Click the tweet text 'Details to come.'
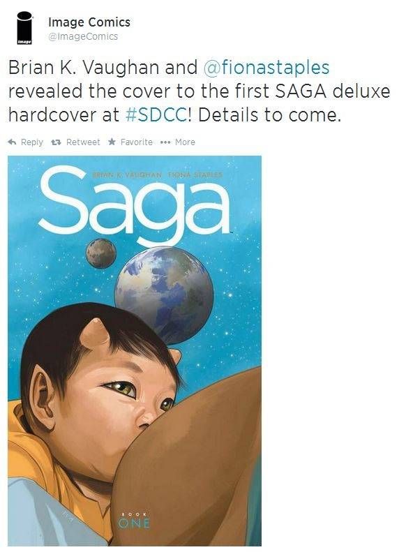 point(270,115)
